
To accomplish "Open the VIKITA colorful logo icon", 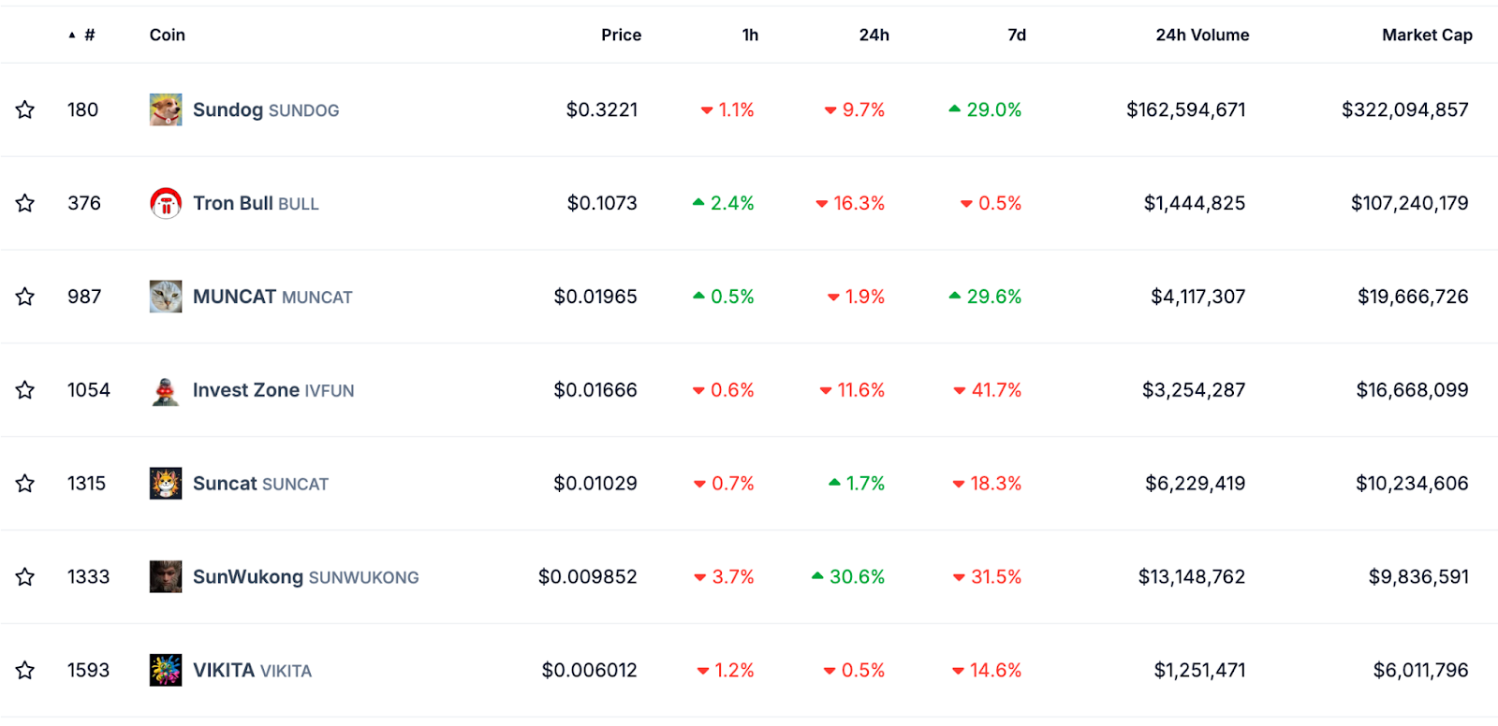I will point(166,671).
